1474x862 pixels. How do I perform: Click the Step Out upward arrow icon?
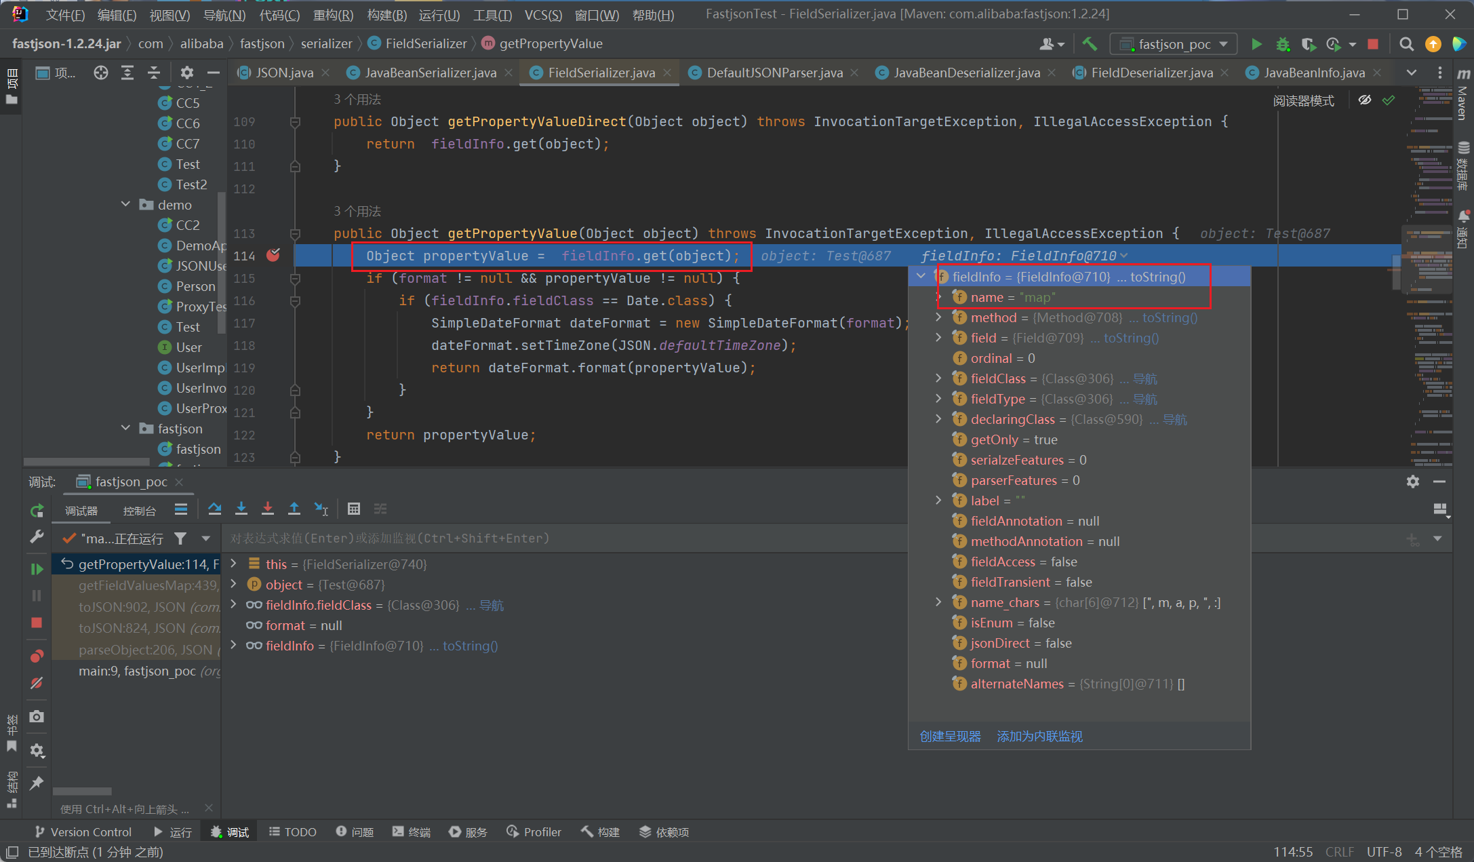(x=294, y=509)
